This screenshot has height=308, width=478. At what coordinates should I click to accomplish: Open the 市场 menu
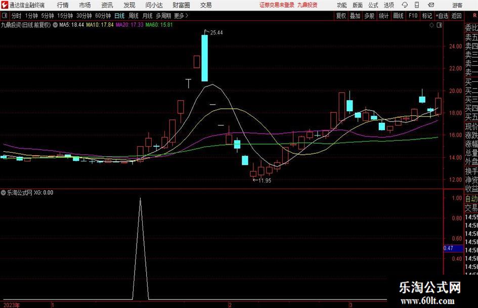click(x=85, y=5)
